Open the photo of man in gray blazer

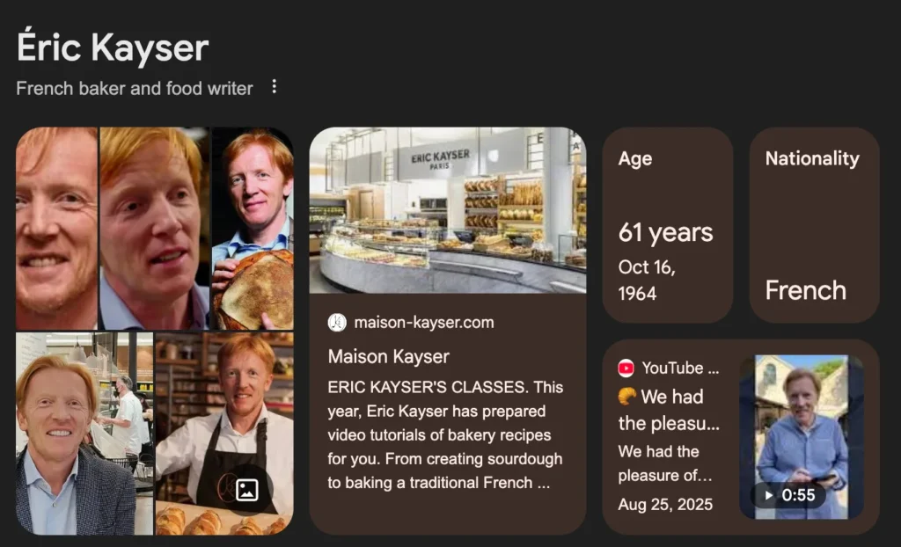coord(84,434)
